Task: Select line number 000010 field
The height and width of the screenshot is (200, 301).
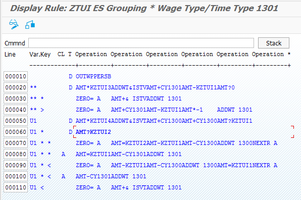Action: click(x=16, y=76)
